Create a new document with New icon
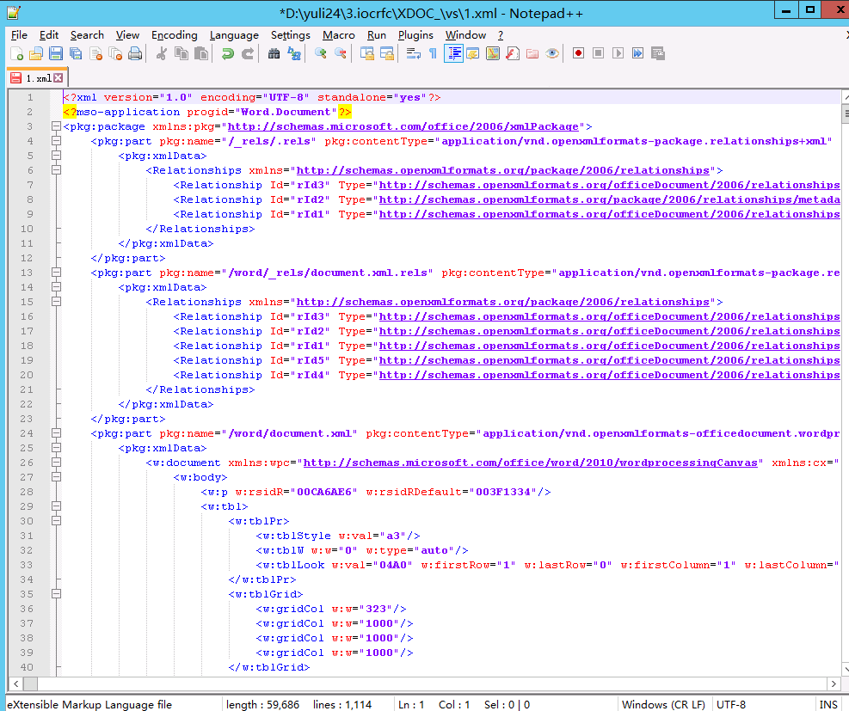The height and width of the screenshot is (711, 849). click(17, 53)
